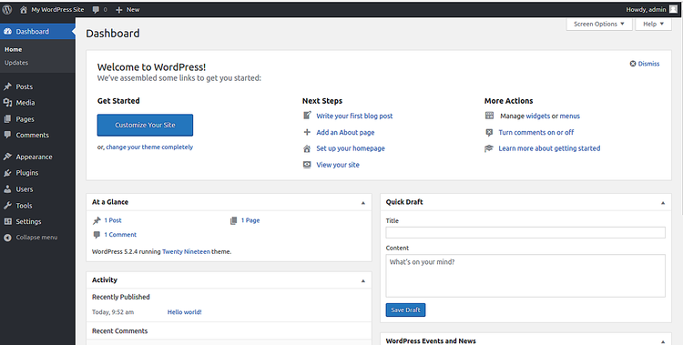Follow the View your site link

coord(338,165)
